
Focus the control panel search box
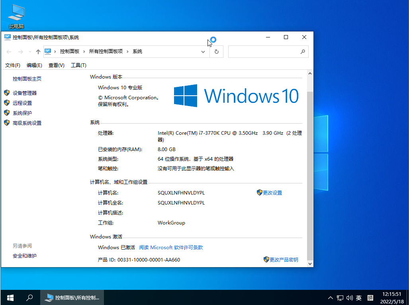coord(268,52)
